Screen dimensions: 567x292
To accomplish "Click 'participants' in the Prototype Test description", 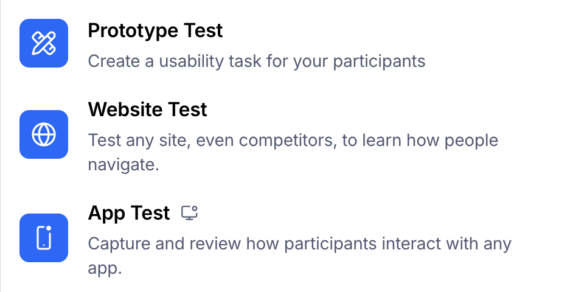I will [379, 61].
